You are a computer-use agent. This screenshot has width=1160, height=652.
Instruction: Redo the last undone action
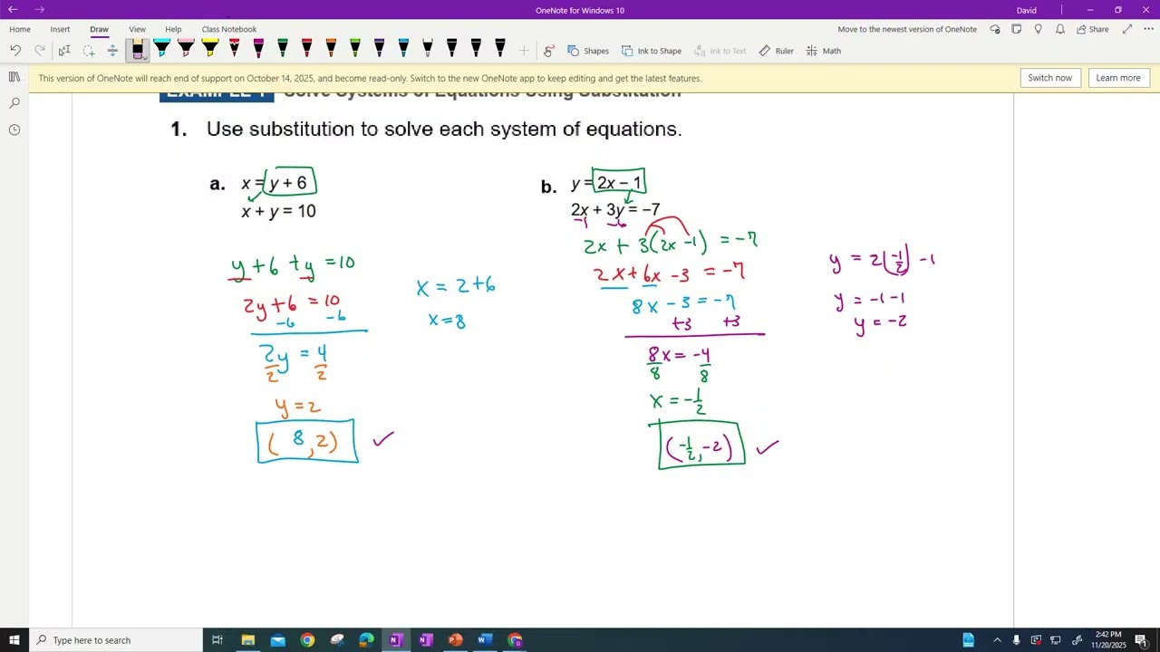[x=40, y=51]
